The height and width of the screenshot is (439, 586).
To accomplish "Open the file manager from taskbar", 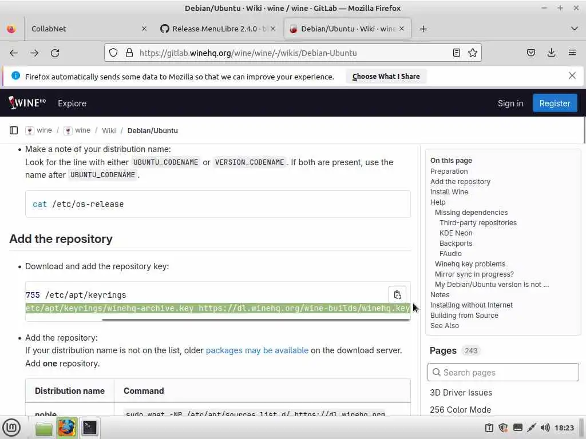I will (44, 428).
